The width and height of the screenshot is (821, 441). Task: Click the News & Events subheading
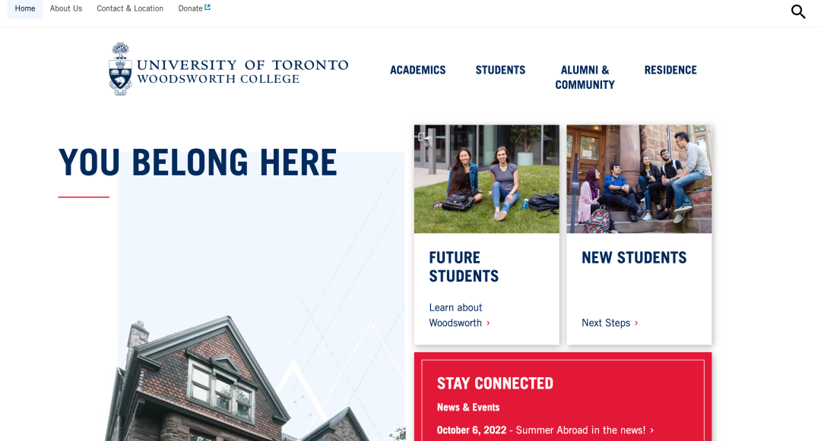point(468,407)
